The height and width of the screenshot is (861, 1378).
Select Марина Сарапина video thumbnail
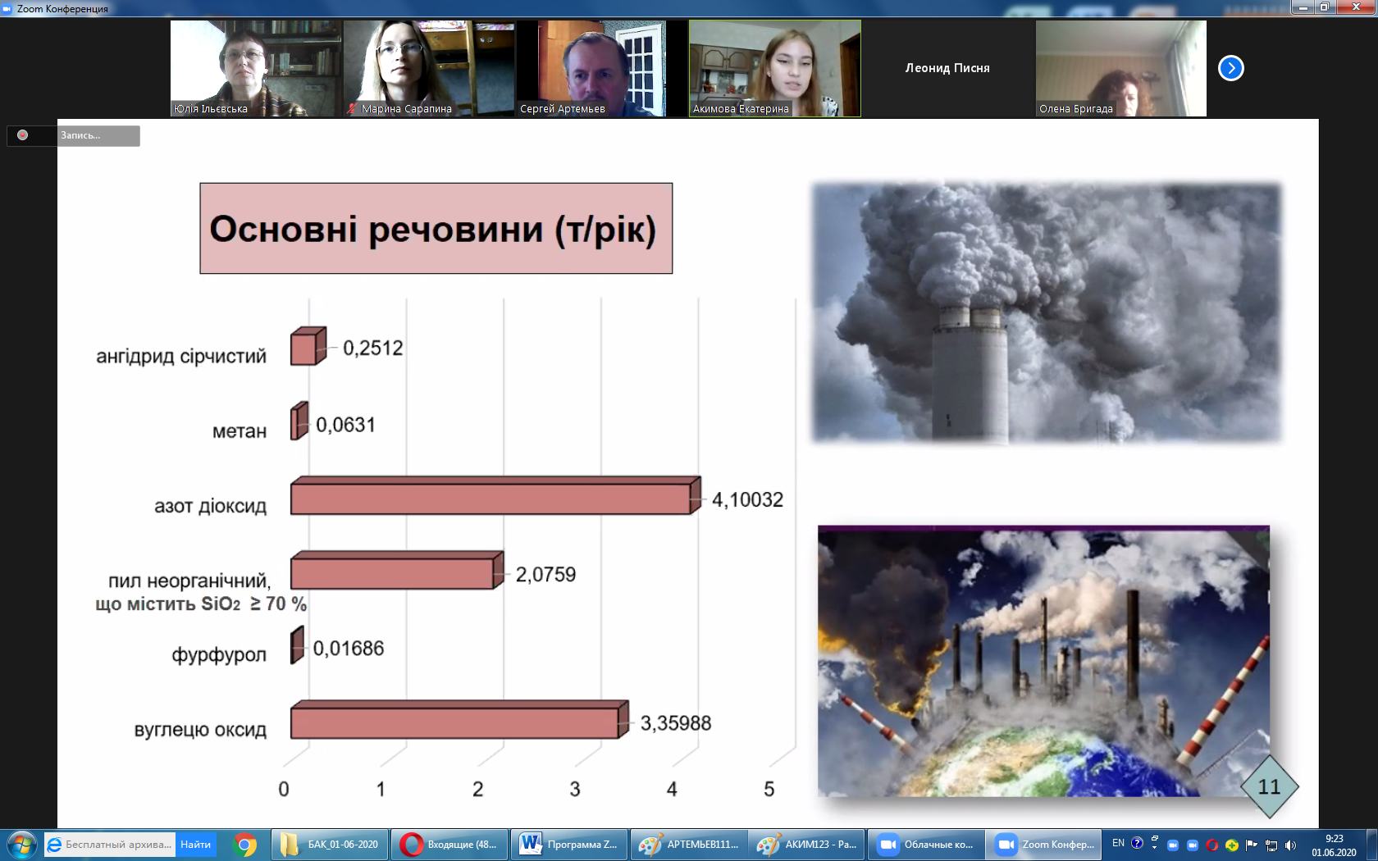pos(428,68)
